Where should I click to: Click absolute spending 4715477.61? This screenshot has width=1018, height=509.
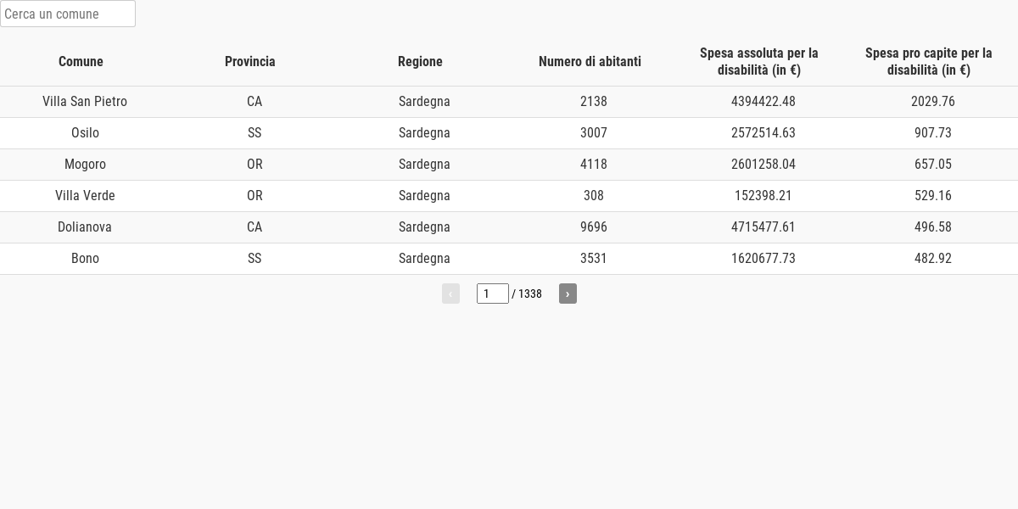[763, 227]
